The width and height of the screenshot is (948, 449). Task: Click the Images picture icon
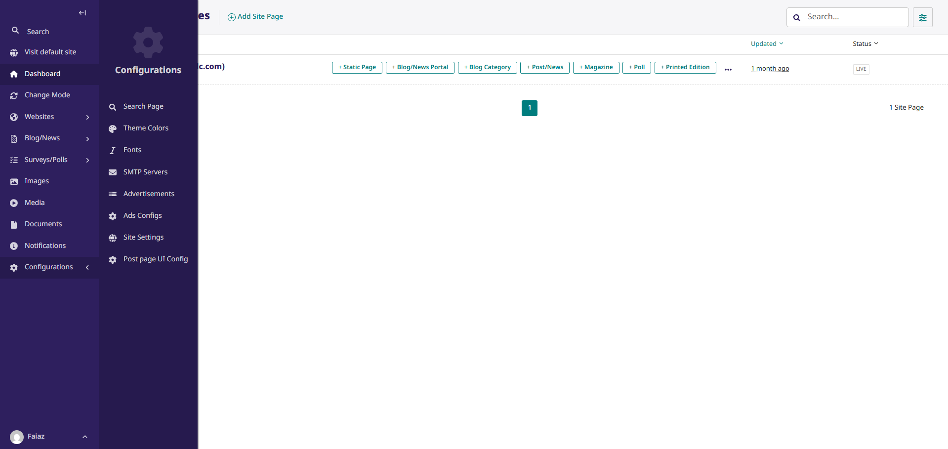click(x=14, y=181)
